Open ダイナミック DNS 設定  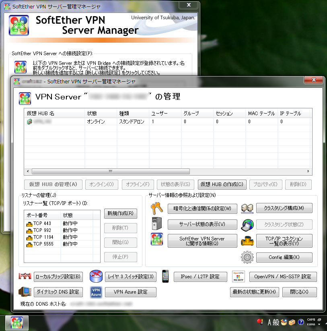tap(58, 292)
